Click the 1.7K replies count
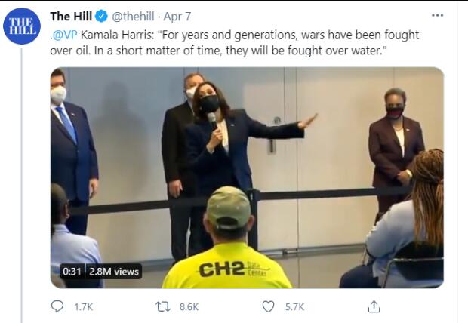Image resolution: width=468 pixels, height=323 pixels. (x=81, y=306)
